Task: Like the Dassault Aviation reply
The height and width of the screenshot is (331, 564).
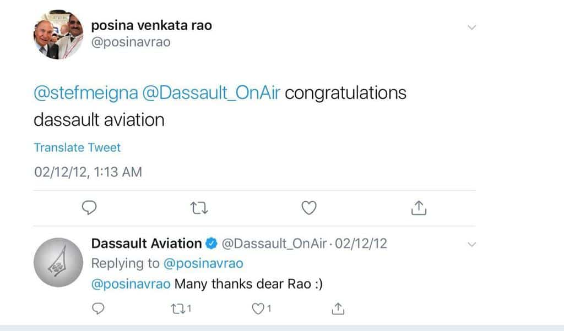Action: click(257, 308)
